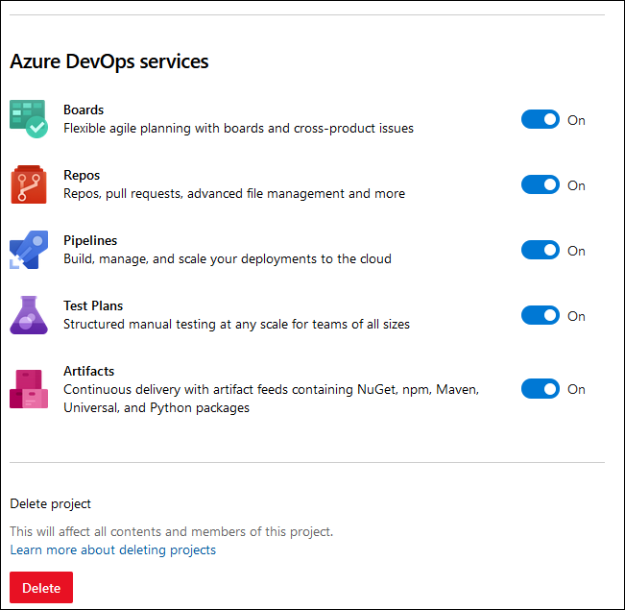The width and height of the screenshot is (625, 610).
Task: Click the Pipelines rocket icon
Action: [x=29, y=250]
